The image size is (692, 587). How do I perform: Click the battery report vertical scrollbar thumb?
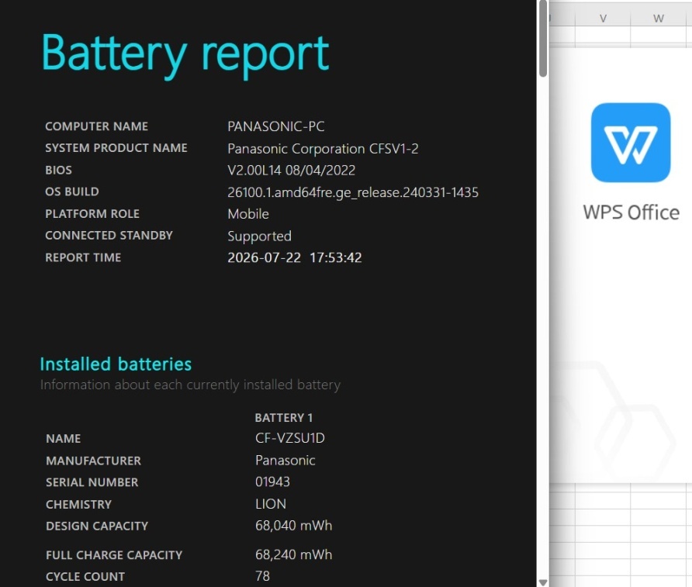click(543, 39)
